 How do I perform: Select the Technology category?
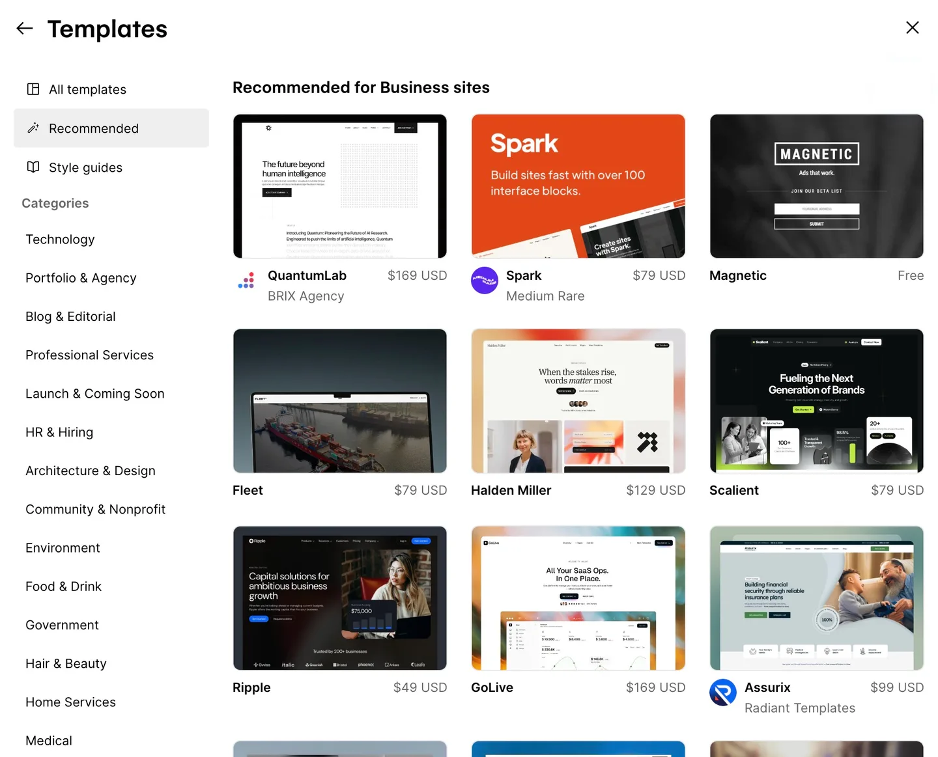pos(60,240)
